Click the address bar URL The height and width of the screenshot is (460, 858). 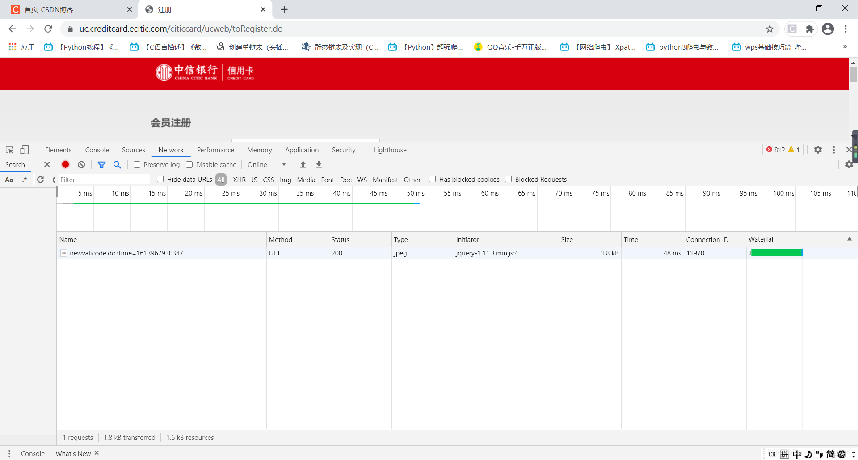(181, 29)
